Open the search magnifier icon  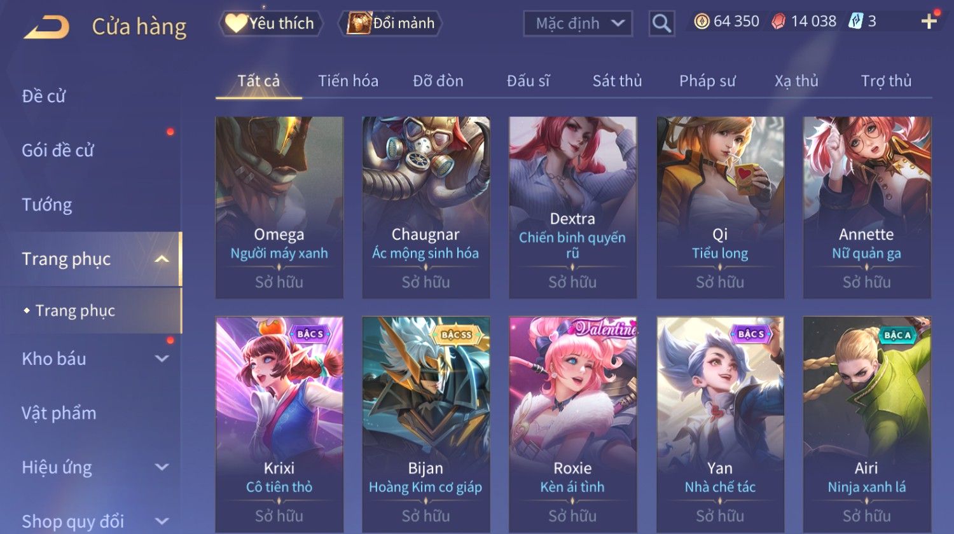661,24
